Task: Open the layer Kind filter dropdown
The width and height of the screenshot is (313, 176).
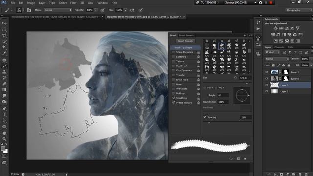Action: [x=272, y=52]
